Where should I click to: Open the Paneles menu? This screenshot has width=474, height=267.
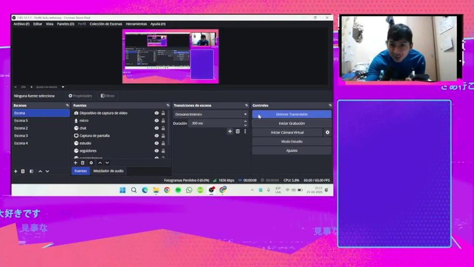click(65, 24)
